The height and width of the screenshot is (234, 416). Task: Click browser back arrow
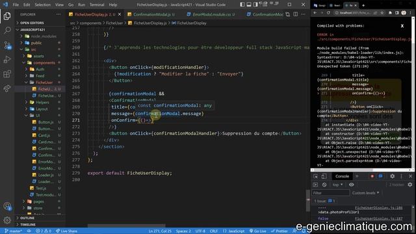315,13
